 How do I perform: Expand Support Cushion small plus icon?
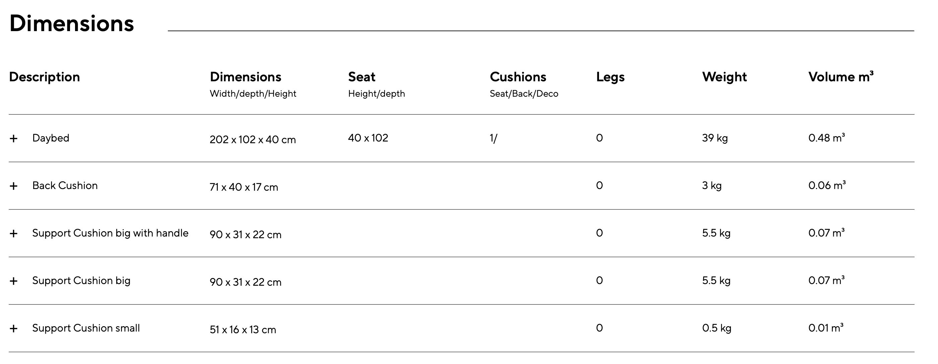click(x=13, y=329)
